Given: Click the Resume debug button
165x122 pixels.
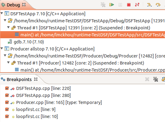Looking at the screenshot, I should point(112,5).
